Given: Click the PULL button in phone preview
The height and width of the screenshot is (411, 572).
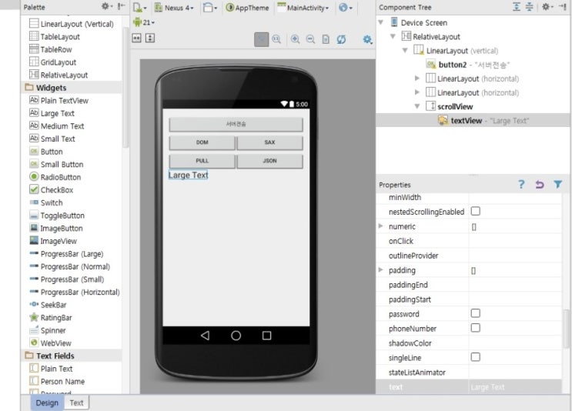Looking at the screenshot, I should [202, 161].
